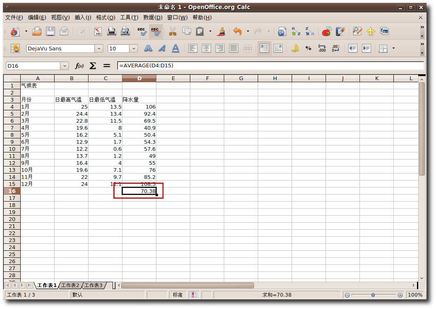Image resolution: width=436 pixels, height=309 pixels.
Task: Open the Gallery icon
Action: [385, 32]
